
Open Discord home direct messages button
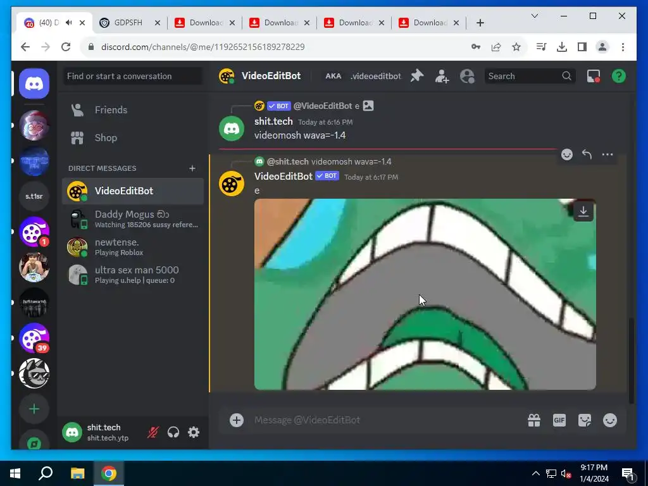(x=34, y=84)
